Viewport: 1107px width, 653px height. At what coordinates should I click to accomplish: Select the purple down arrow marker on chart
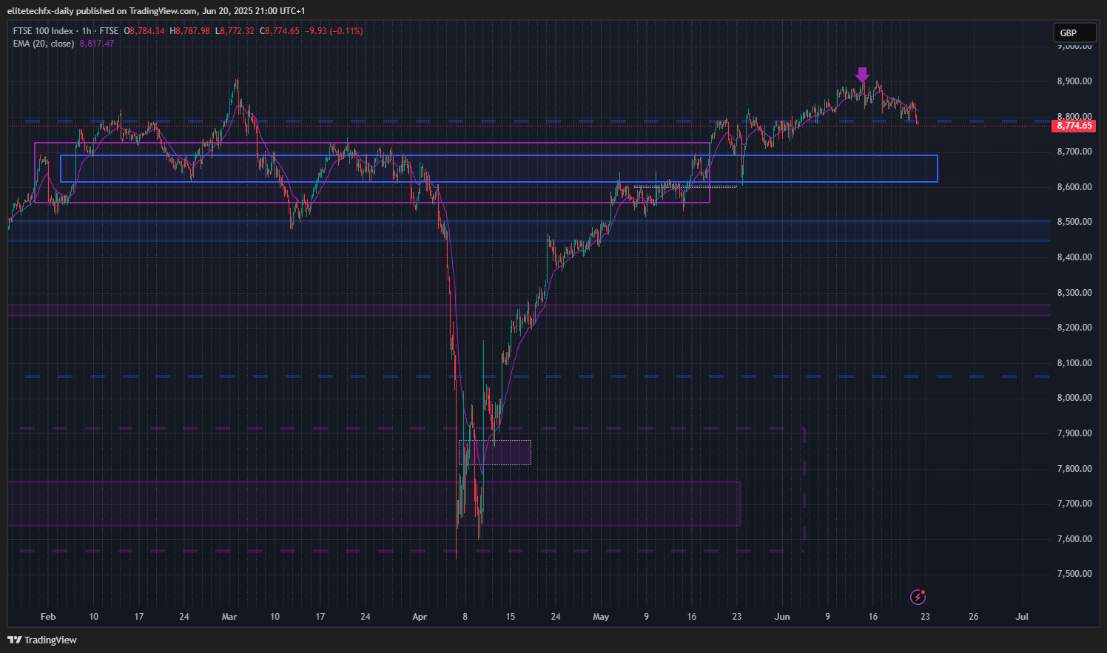(862, 75)
